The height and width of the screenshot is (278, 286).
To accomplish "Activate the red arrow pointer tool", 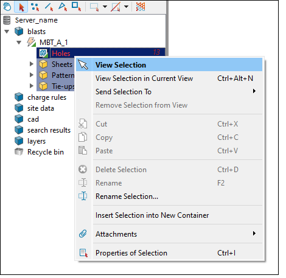I will 21,7.
